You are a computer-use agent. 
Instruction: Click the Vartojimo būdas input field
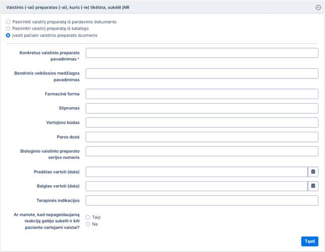click(x=202, y=122)
